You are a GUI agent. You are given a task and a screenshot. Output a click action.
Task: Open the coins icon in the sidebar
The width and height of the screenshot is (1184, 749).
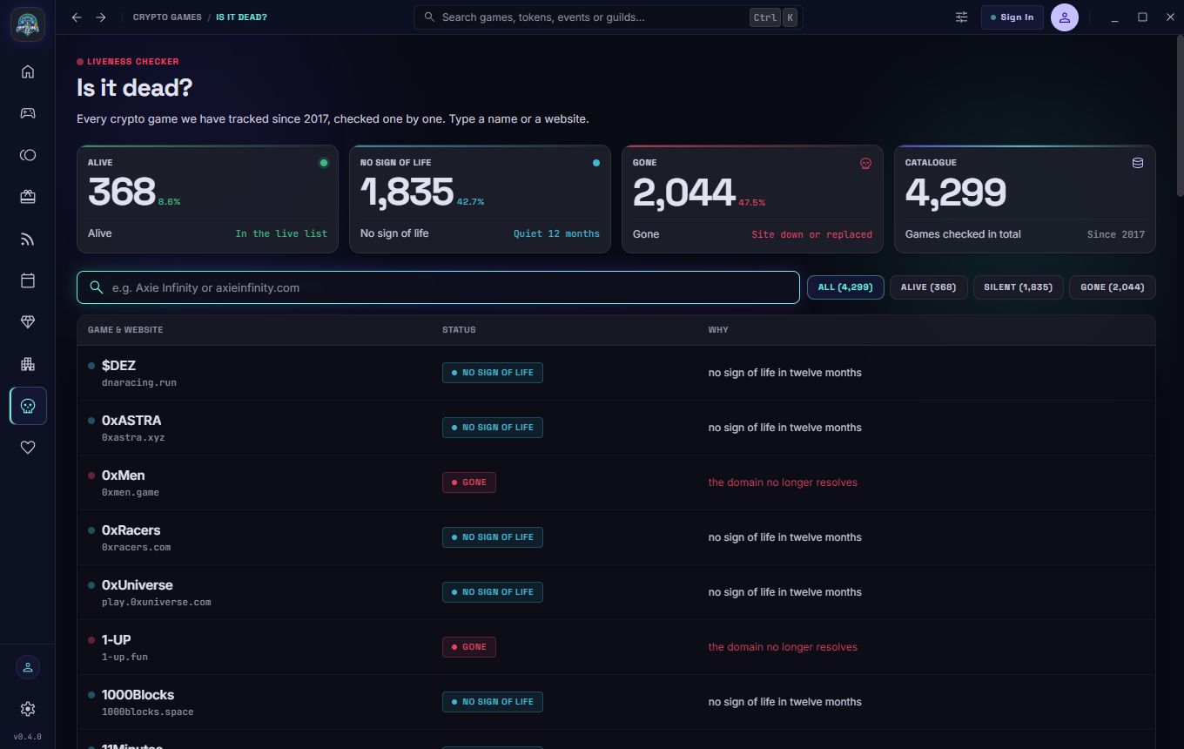(x=28, y=155)
